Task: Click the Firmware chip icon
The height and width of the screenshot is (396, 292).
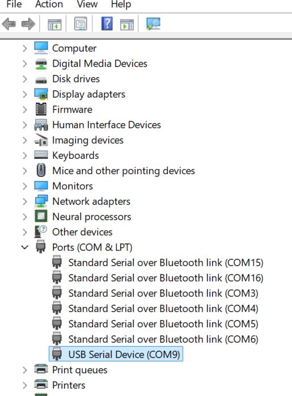Action: tap(41, 109)
